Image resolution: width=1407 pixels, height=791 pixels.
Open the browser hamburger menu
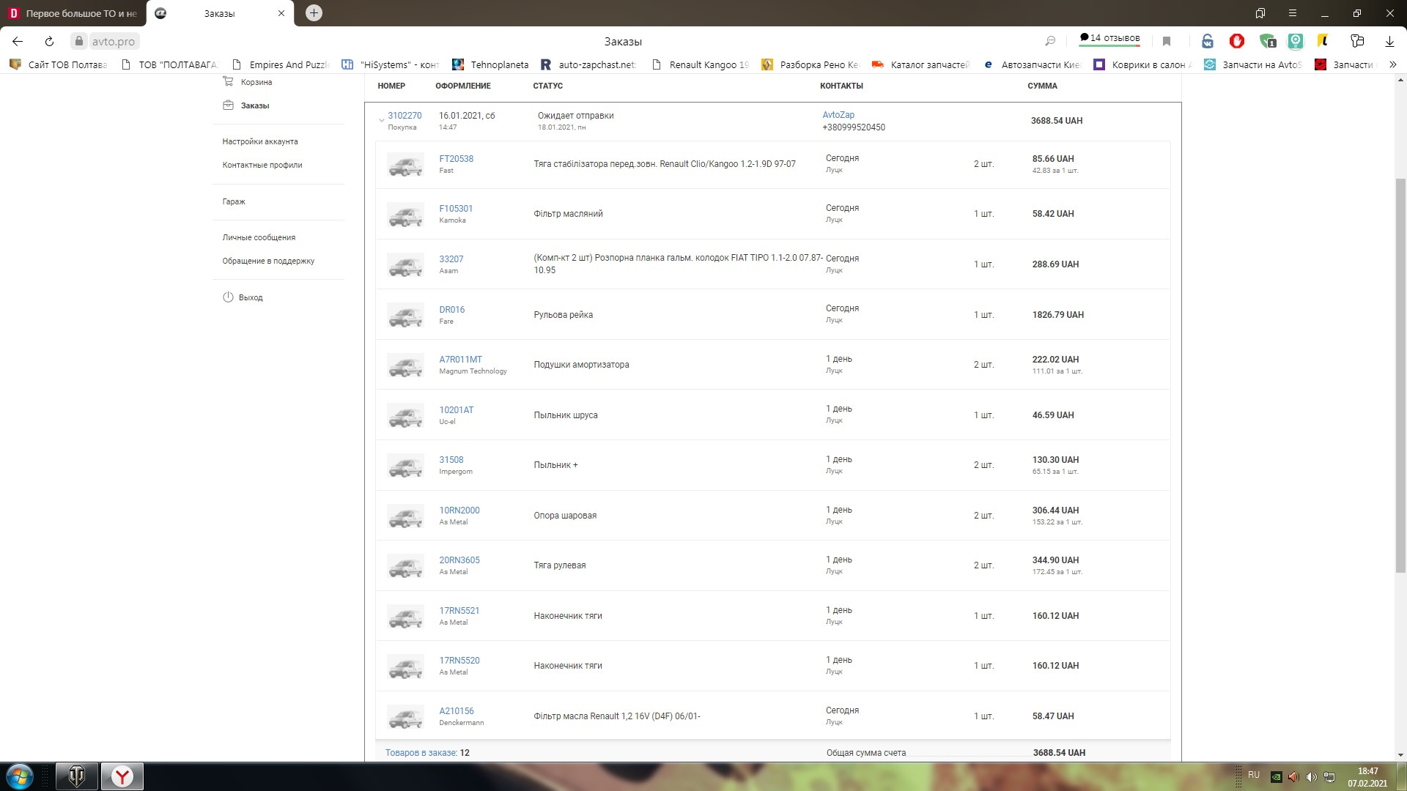coord(1293,13)
